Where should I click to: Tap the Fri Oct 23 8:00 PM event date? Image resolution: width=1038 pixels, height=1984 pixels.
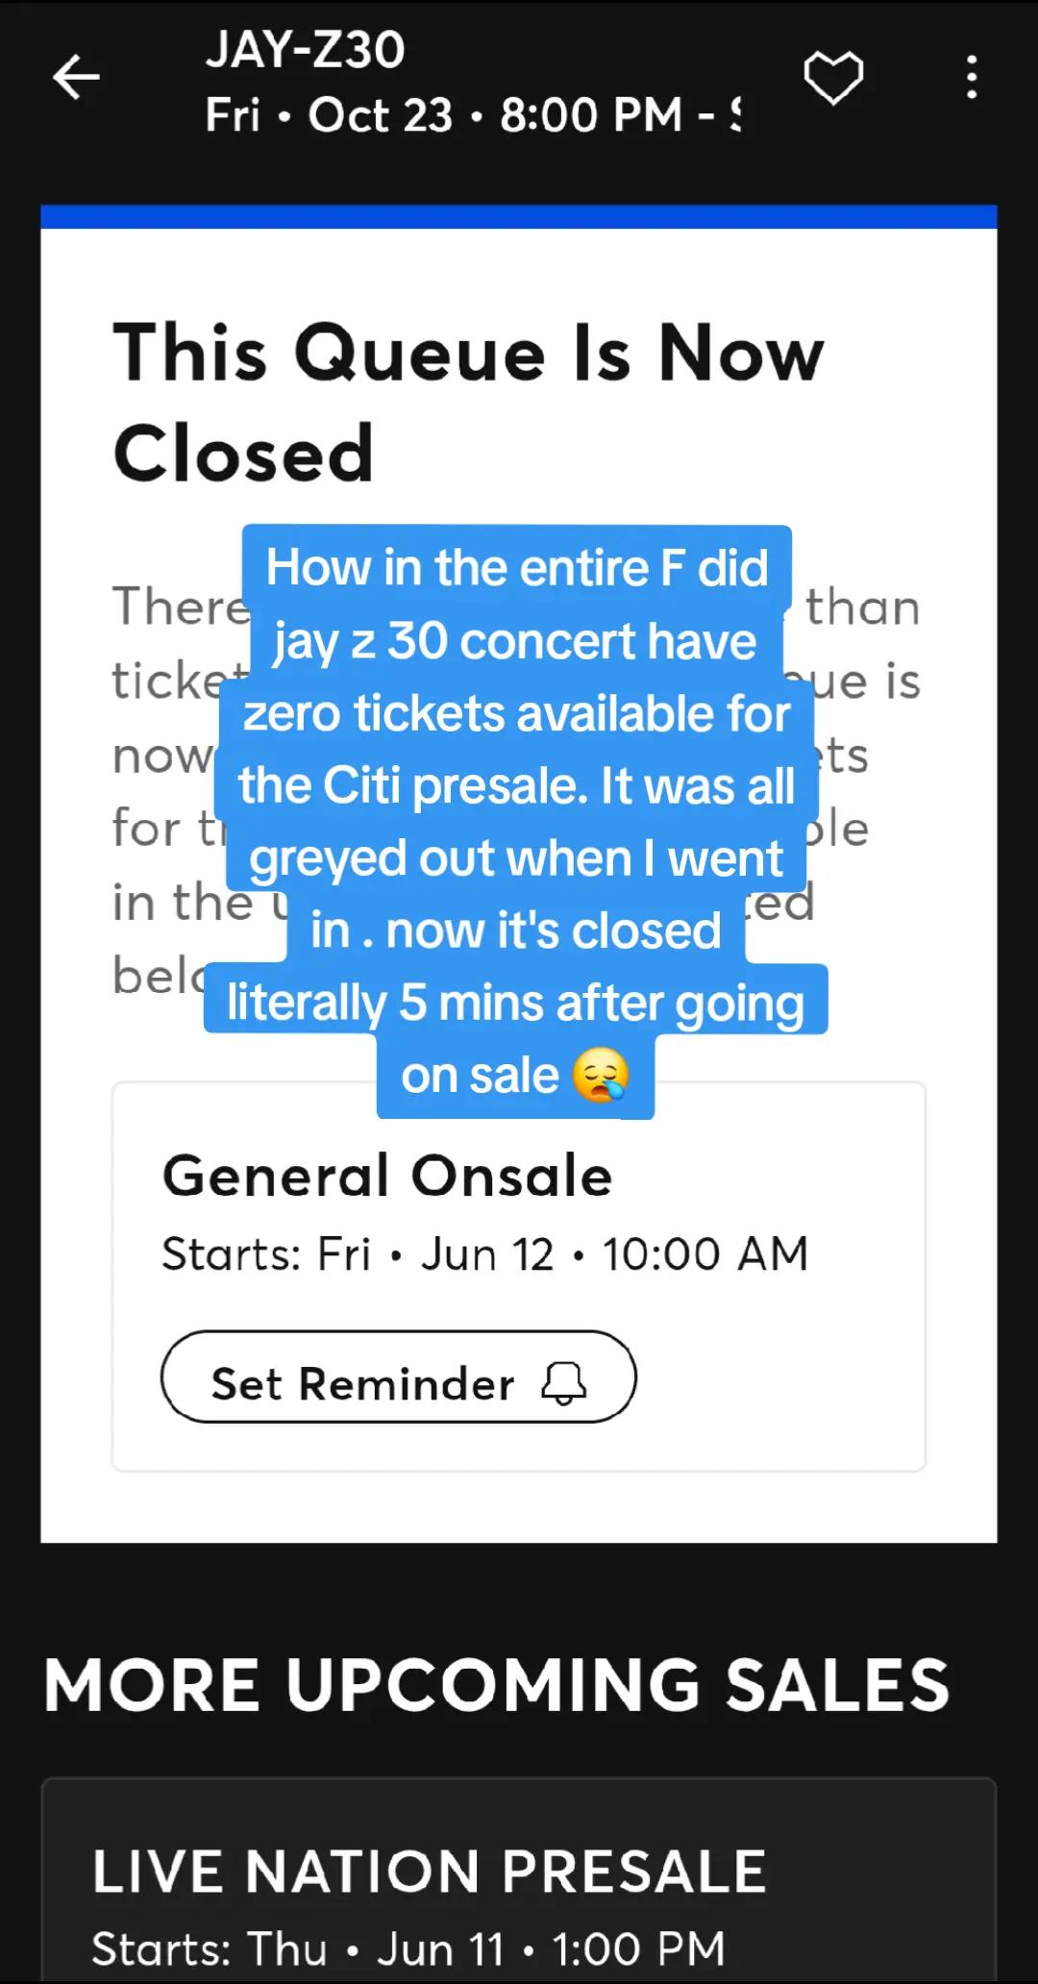[473, 115]
